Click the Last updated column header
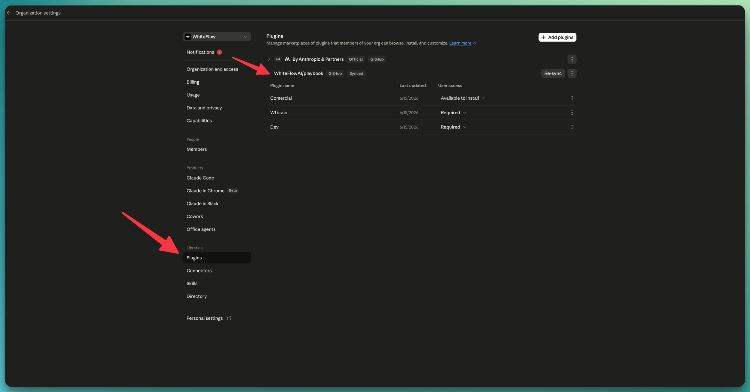The image size is (750, 392). (412, 85)
